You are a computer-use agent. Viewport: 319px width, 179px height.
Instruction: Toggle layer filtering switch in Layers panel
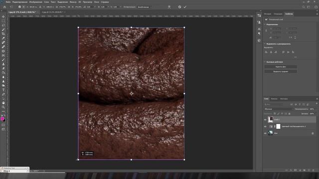(317, 104)
